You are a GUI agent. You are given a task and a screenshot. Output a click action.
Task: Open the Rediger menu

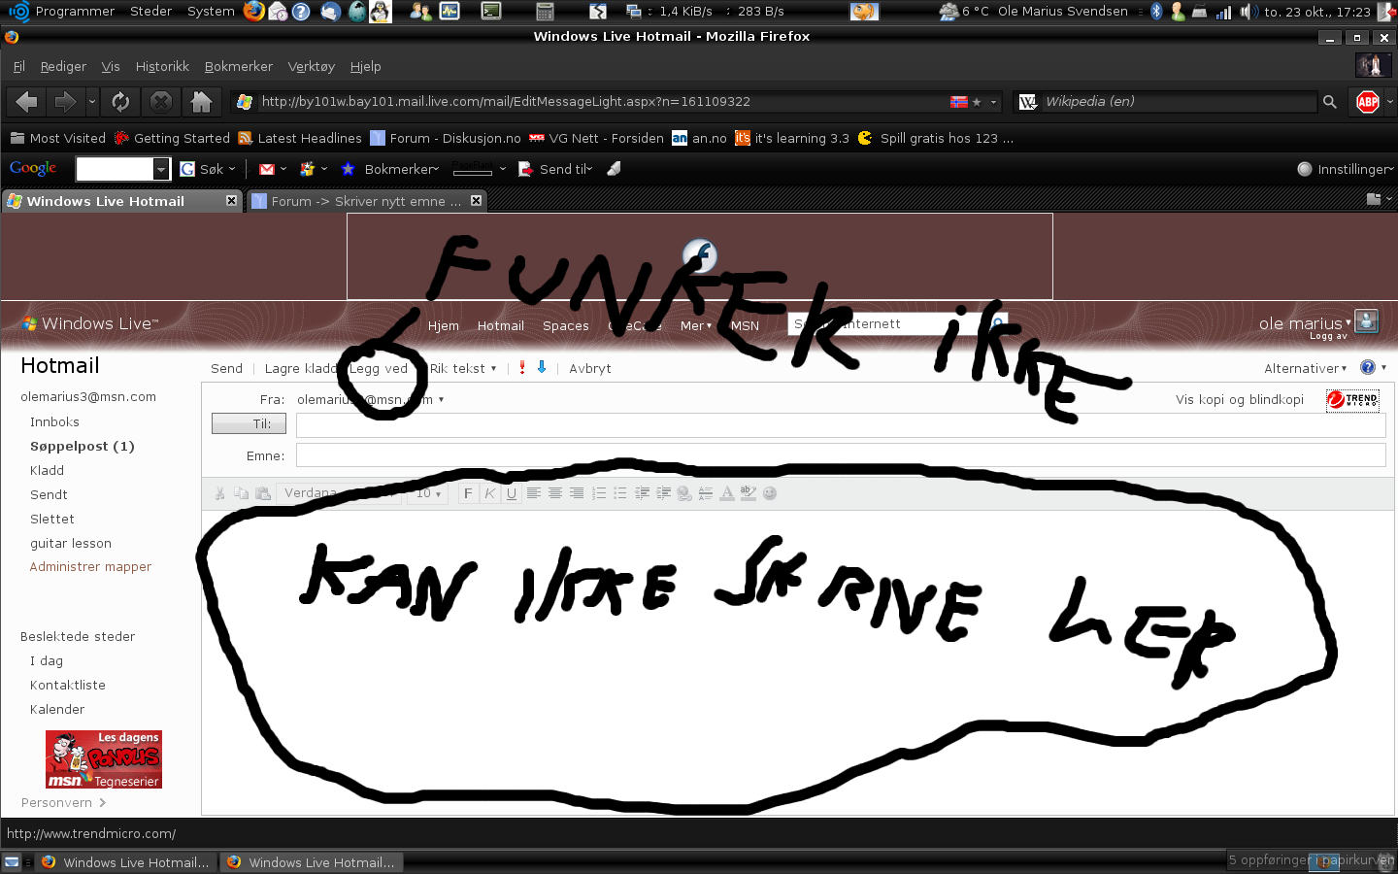pos(63,66)
